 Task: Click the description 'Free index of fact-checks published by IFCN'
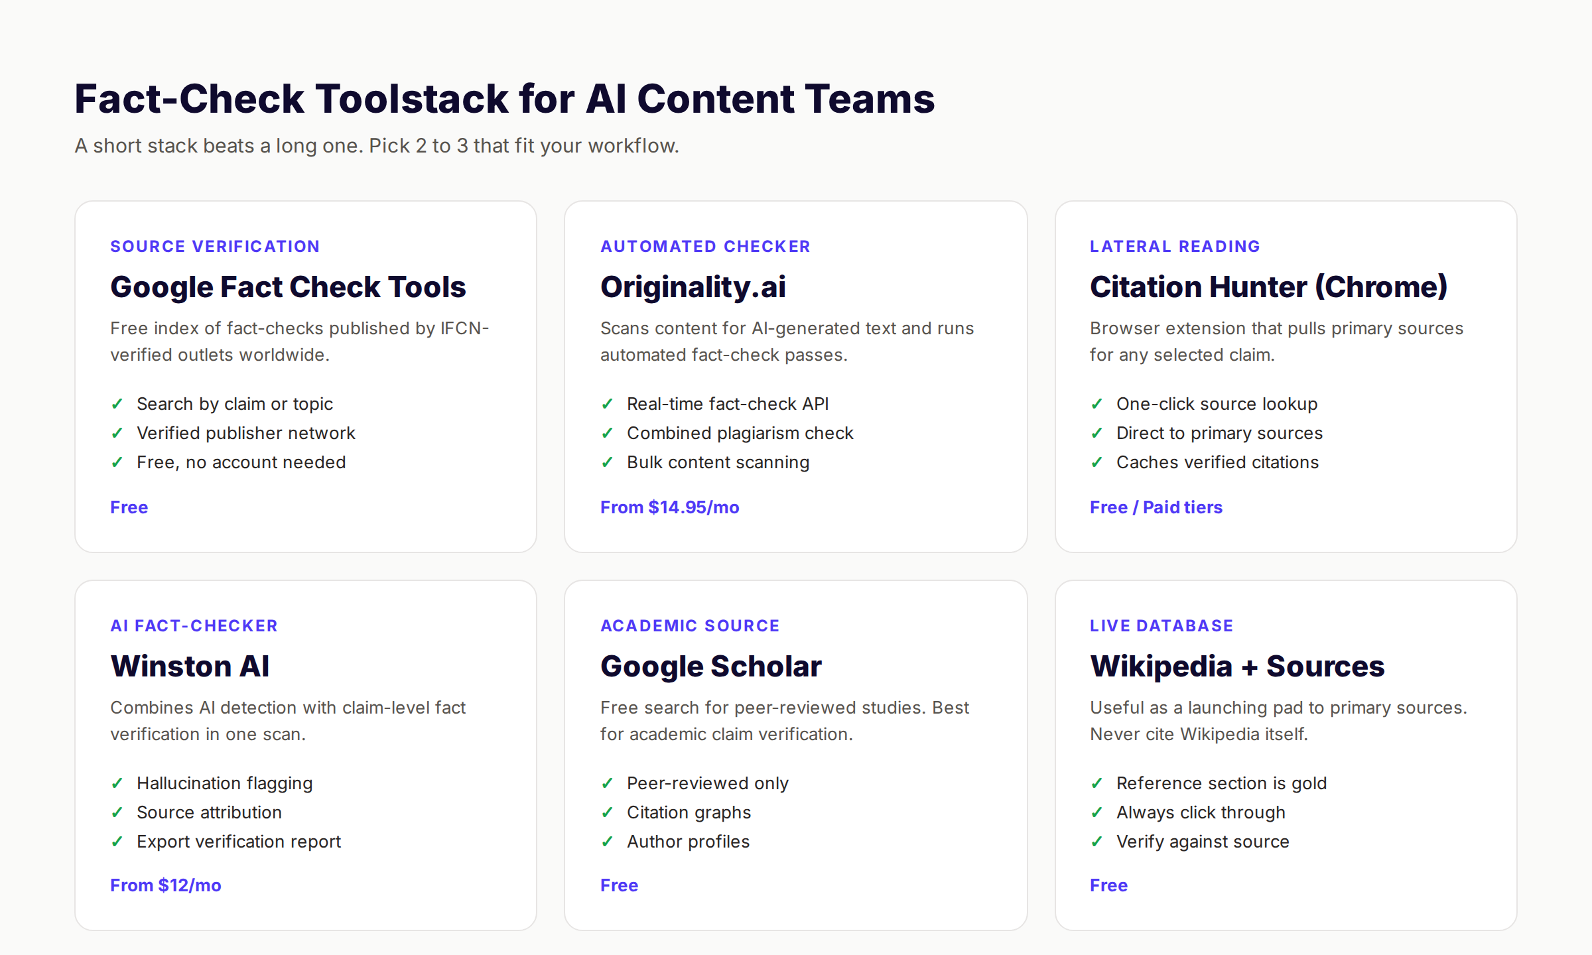[300, 342]
